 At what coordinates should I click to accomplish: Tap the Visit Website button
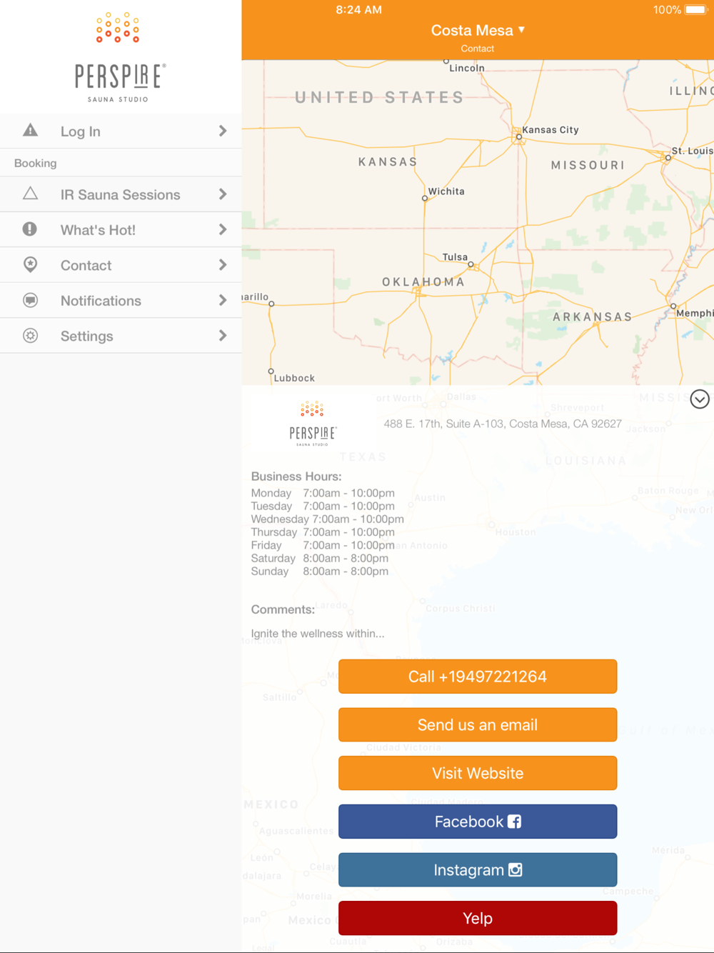click(478, 773)
